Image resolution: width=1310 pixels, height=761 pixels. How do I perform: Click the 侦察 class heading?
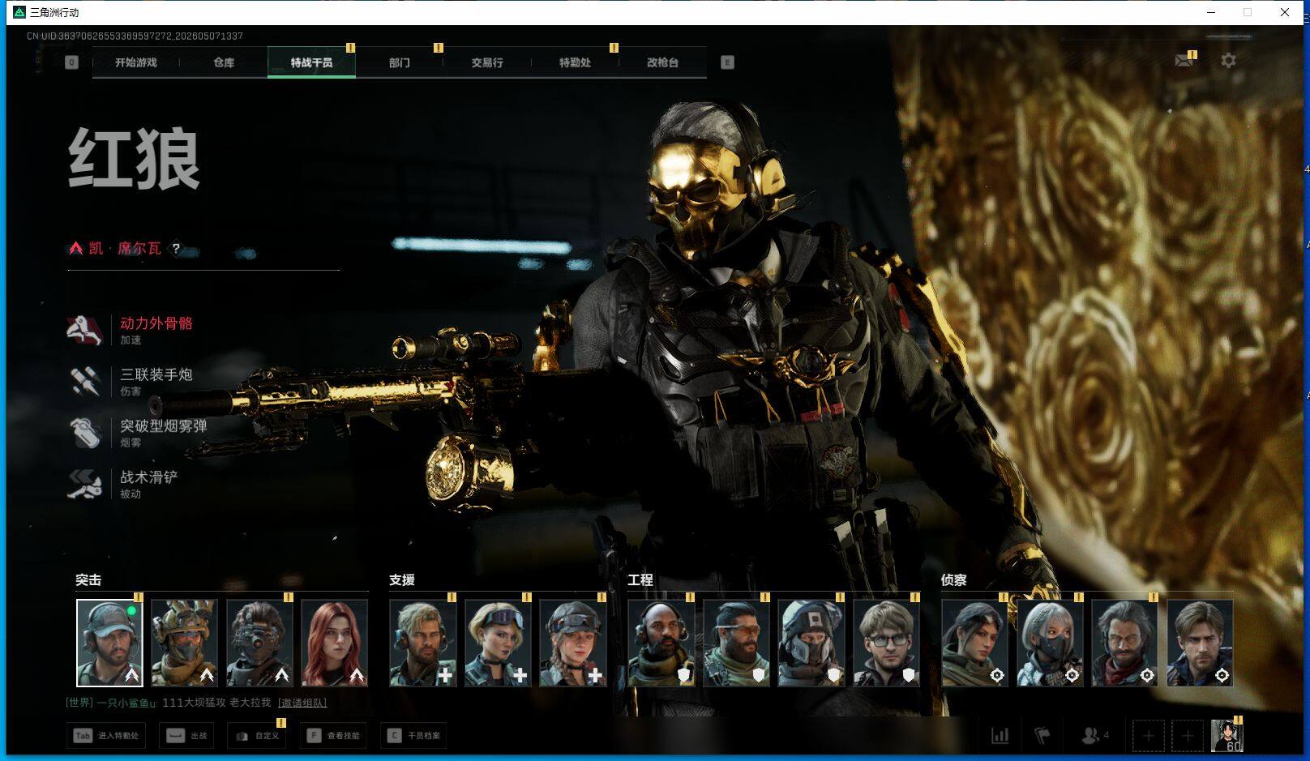[954, 580]
